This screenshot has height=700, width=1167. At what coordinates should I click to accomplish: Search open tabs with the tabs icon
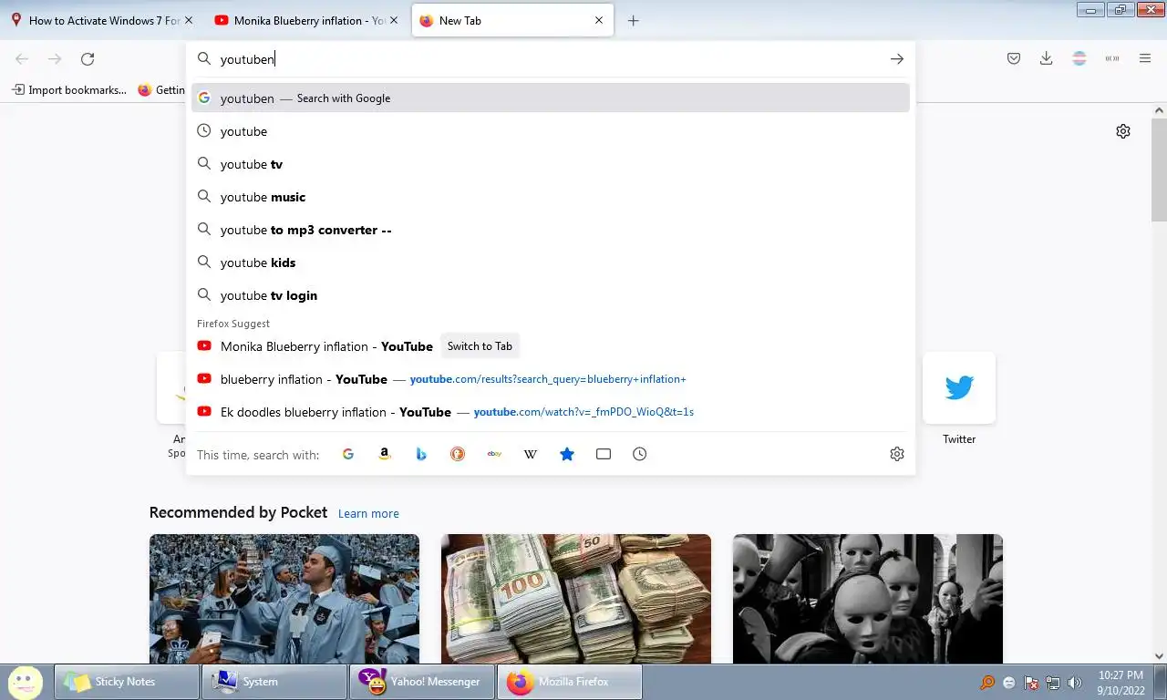604,454
